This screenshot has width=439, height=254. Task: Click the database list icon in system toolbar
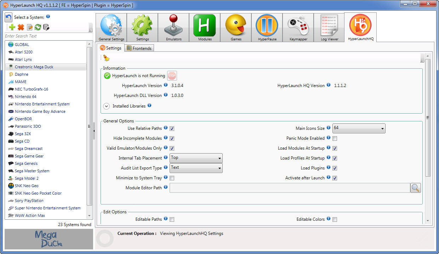pos(46,27)
